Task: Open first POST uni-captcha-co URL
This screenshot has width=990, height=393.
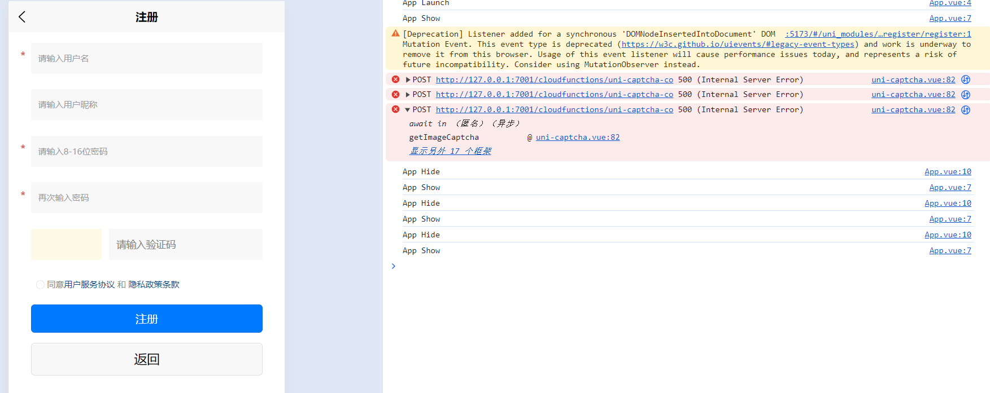Action: [x=555, y=80]
